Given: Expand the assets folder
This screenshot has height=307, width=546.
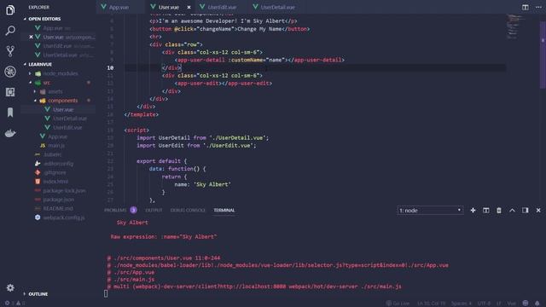Looking at the screenshot, I should 58,91.
